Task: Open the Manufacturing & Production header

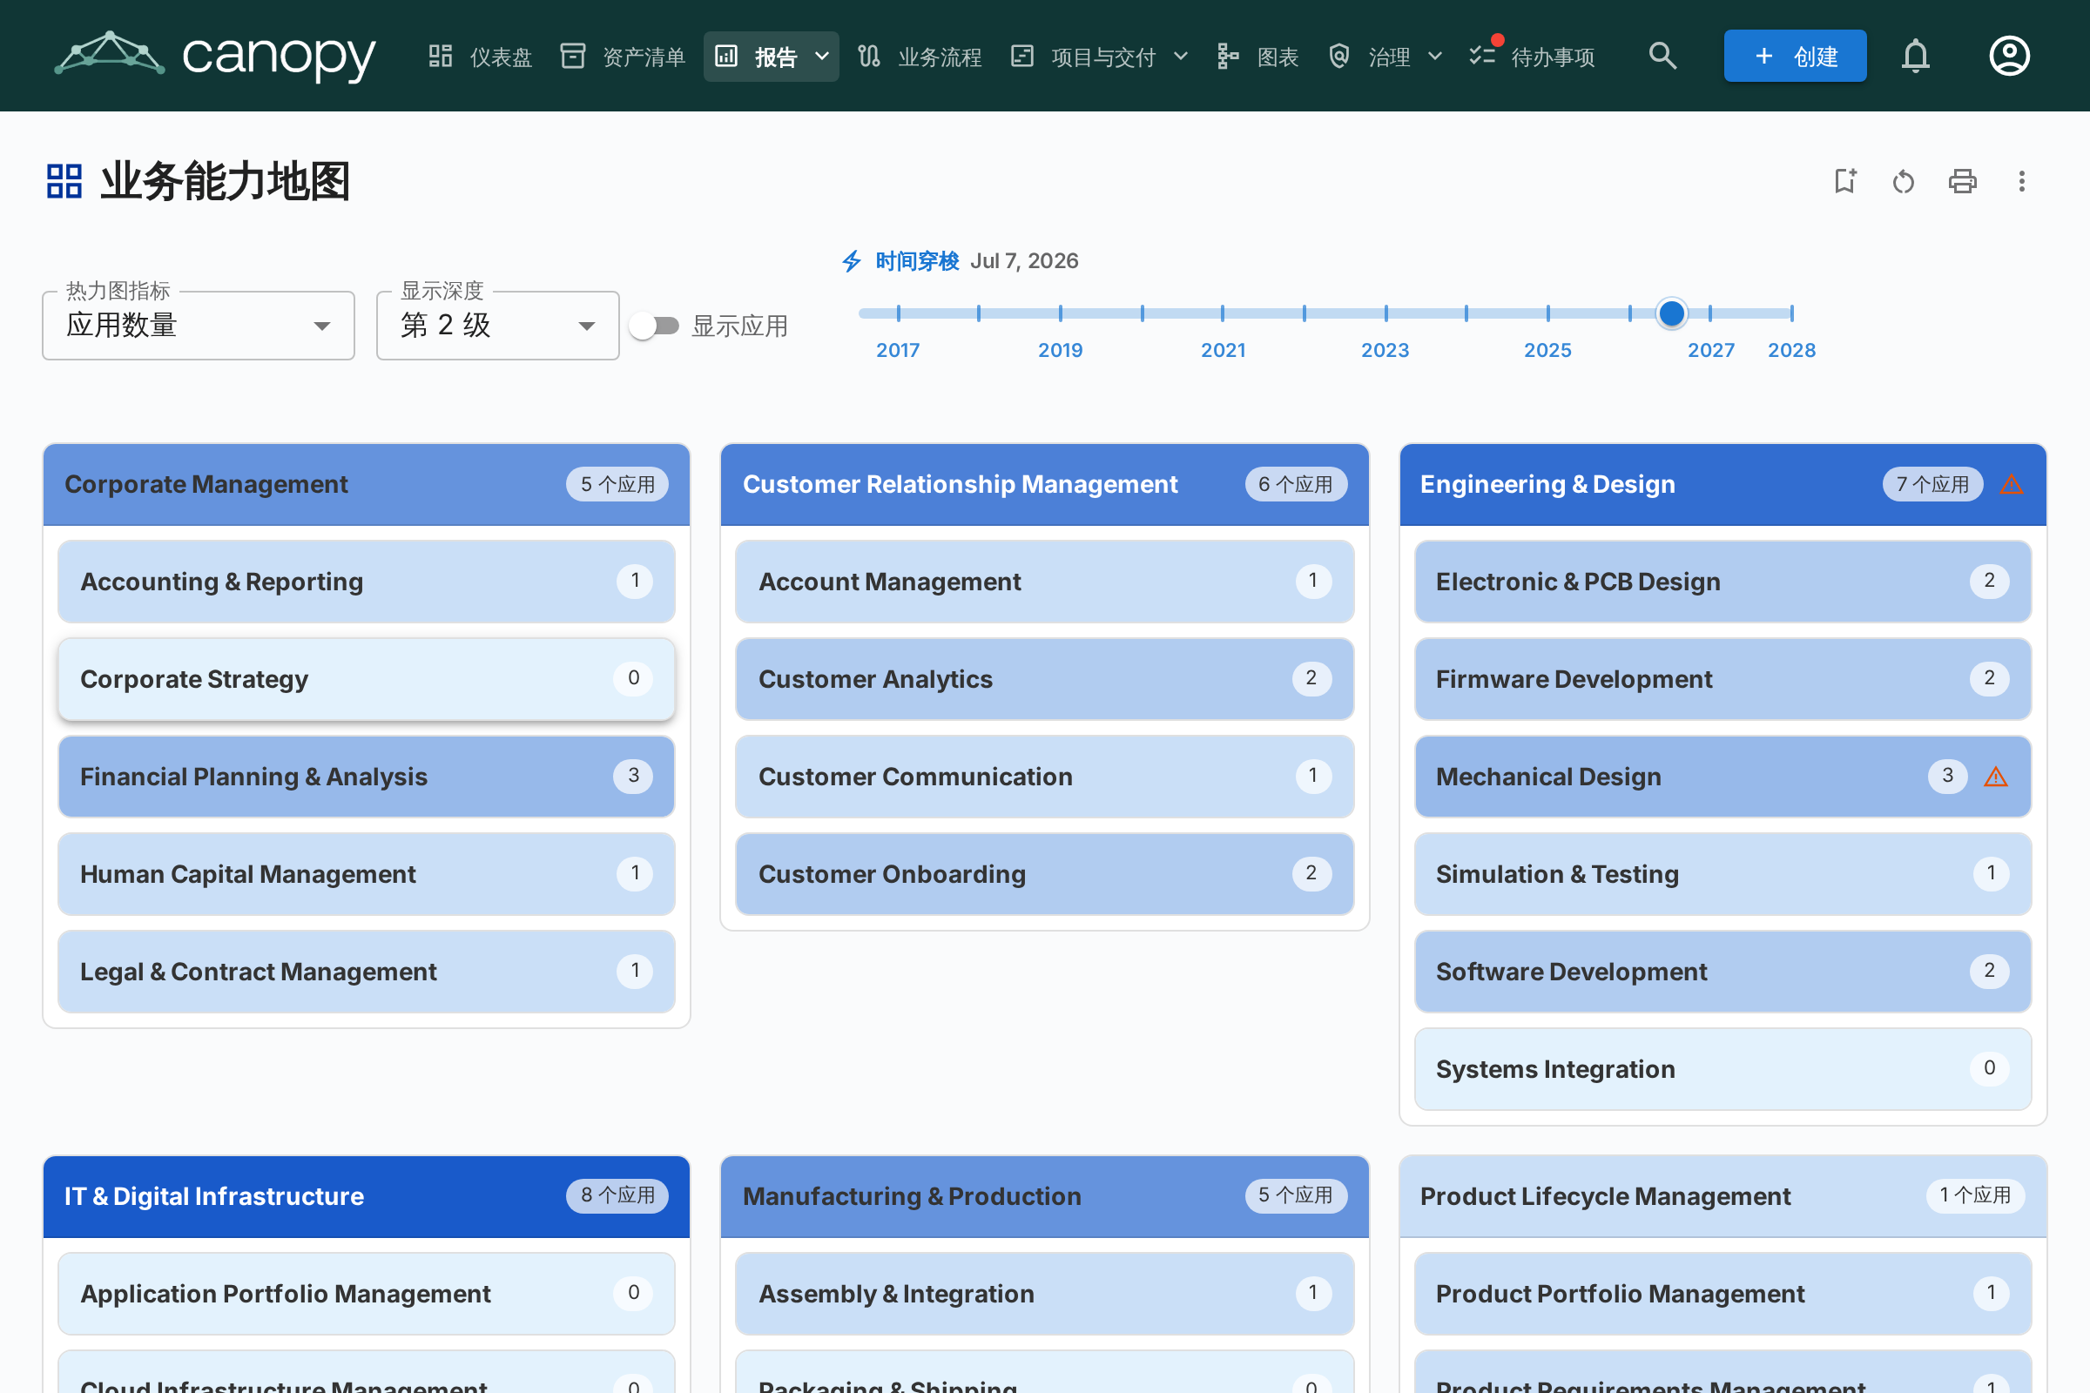Action: (1044, 1195)
